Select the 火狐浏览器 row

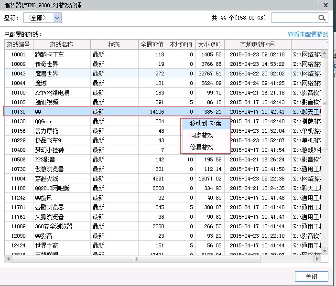pos(163,217)
